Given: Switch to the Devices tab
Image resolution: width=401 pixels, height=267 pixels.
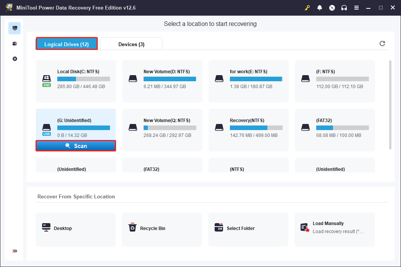Looking at the screenshot, I should point(131,44).
